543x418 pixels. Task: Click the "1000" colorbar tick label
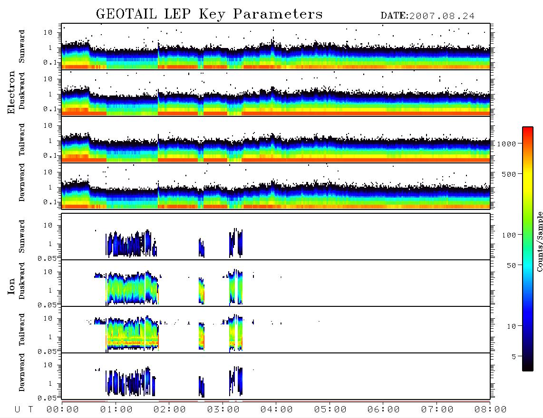pos(507,144)
